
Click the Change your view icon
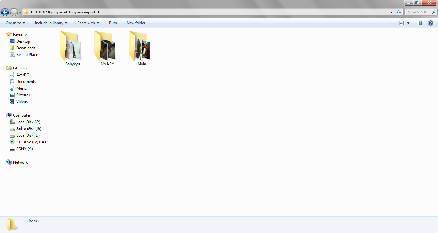point(401,23)
